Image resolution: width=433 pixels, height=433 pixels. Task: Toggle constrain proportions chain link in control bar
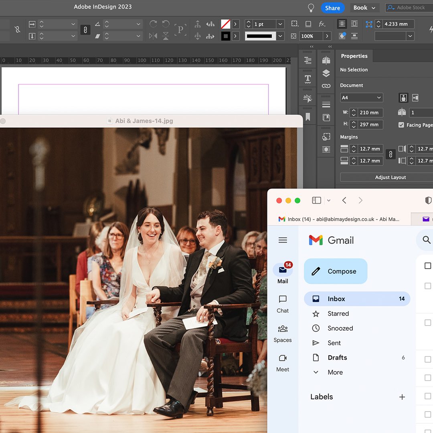click(x=85, y=30)
